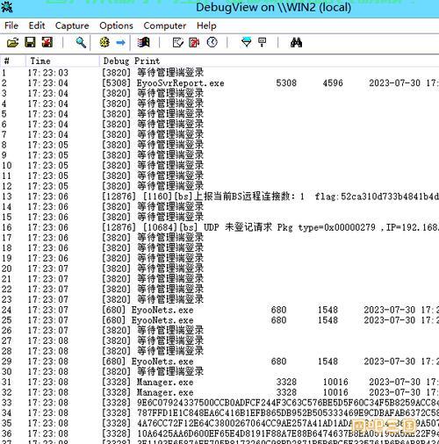Image resolution: width=439 pixels, height=444 pixels.
Task: Click the Save As red disk icon
Action: (47, 42)
